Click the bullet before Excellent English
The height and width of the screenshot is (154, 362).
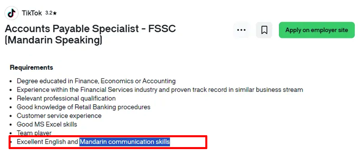tap(11, 142)
